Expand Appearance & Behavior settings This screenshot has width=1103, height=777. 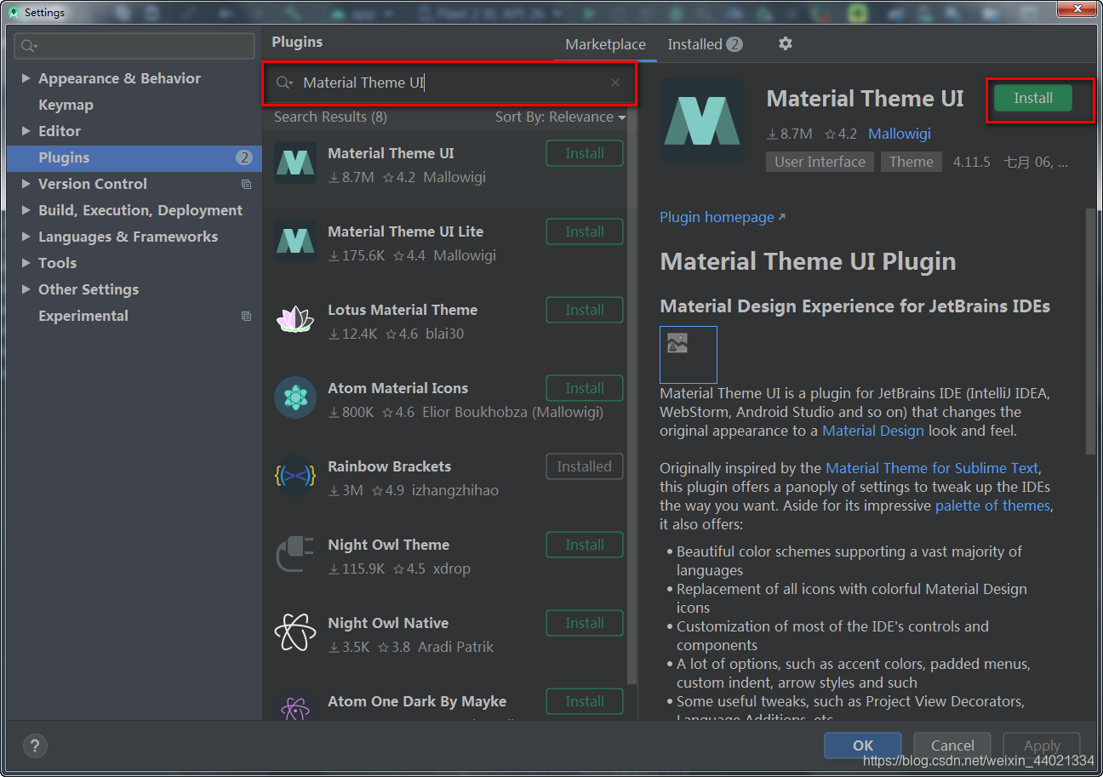pyautogui.click(x=26, y=78)
